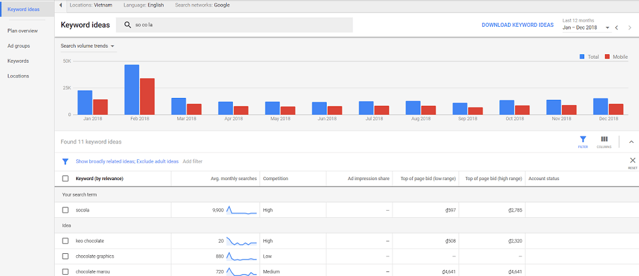
Task: Click the Add filter link
Action: click(192, 161)
